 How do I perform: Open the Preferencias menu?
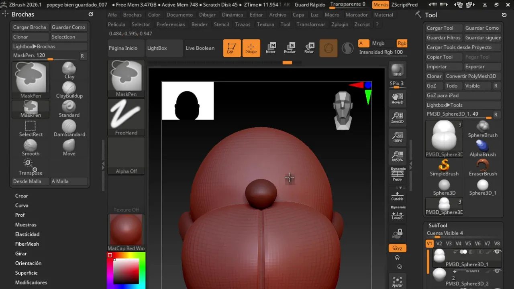point(171,24)
